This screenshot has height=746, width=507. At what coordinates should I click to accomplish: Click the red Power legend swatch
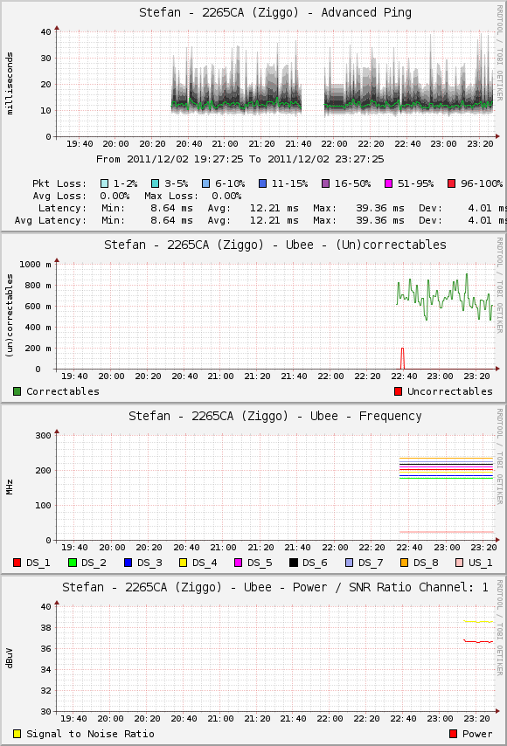click(453, 734)
